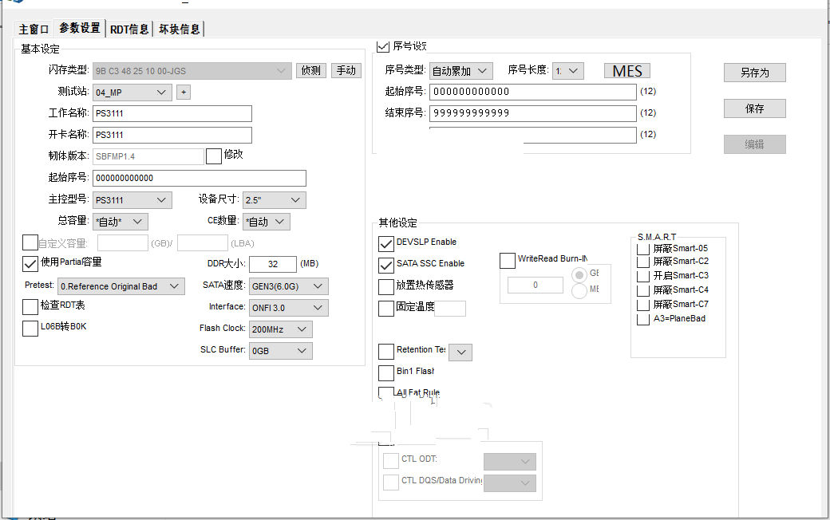The width and height of the screenshot is (830, 520).
Task: Open the 序号类型 自动累加 dropdown
Action: tap(461, 71)
